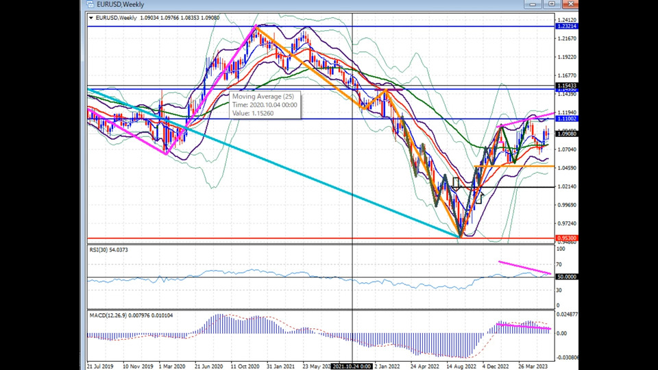Click current price label '1.09080'
This screenshot has height=370, width=658.
(567, 134)
